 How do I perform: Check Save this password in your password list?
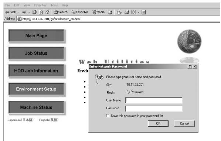[x=108, y=116]
